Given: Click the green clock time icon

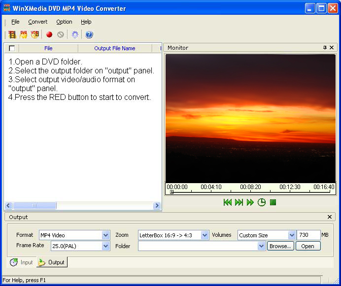Looking at the screenshot, I should pyautogui.click(x=262, y=202).
